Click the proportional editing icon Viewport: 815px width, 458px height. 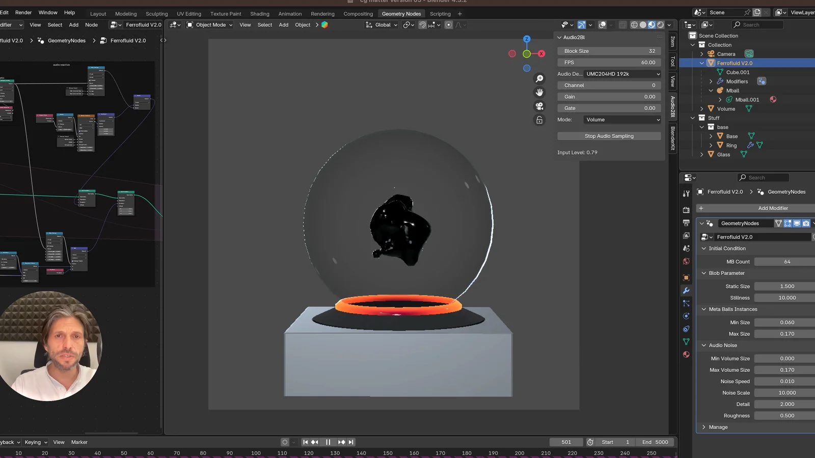(448, 24)
